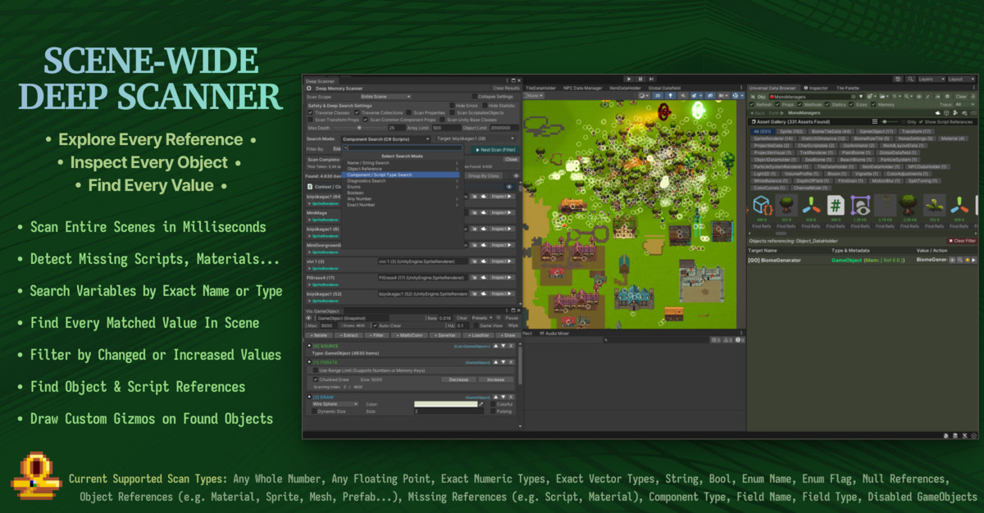The height and width of the screenshot is (513, 984).
Task: Switch to the Tile Palette tab
Action: coord(847,88)
